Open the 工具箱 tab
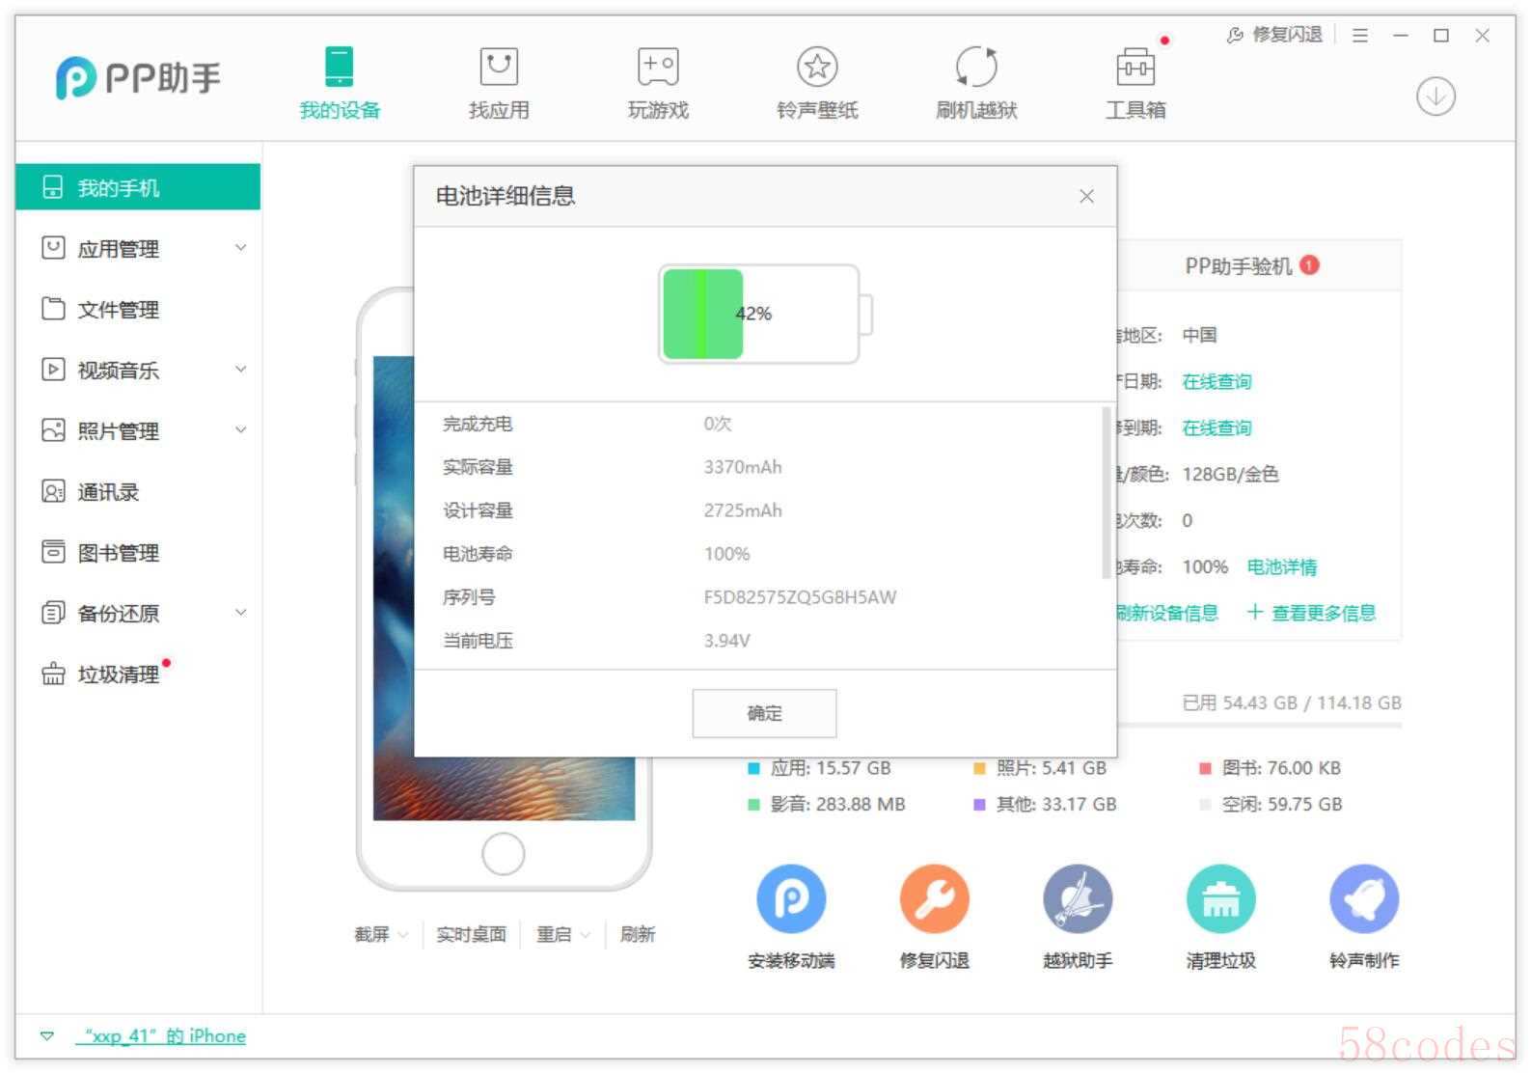The height and width of the screenshot is (1074, 1531). [x=1135, y=84]
